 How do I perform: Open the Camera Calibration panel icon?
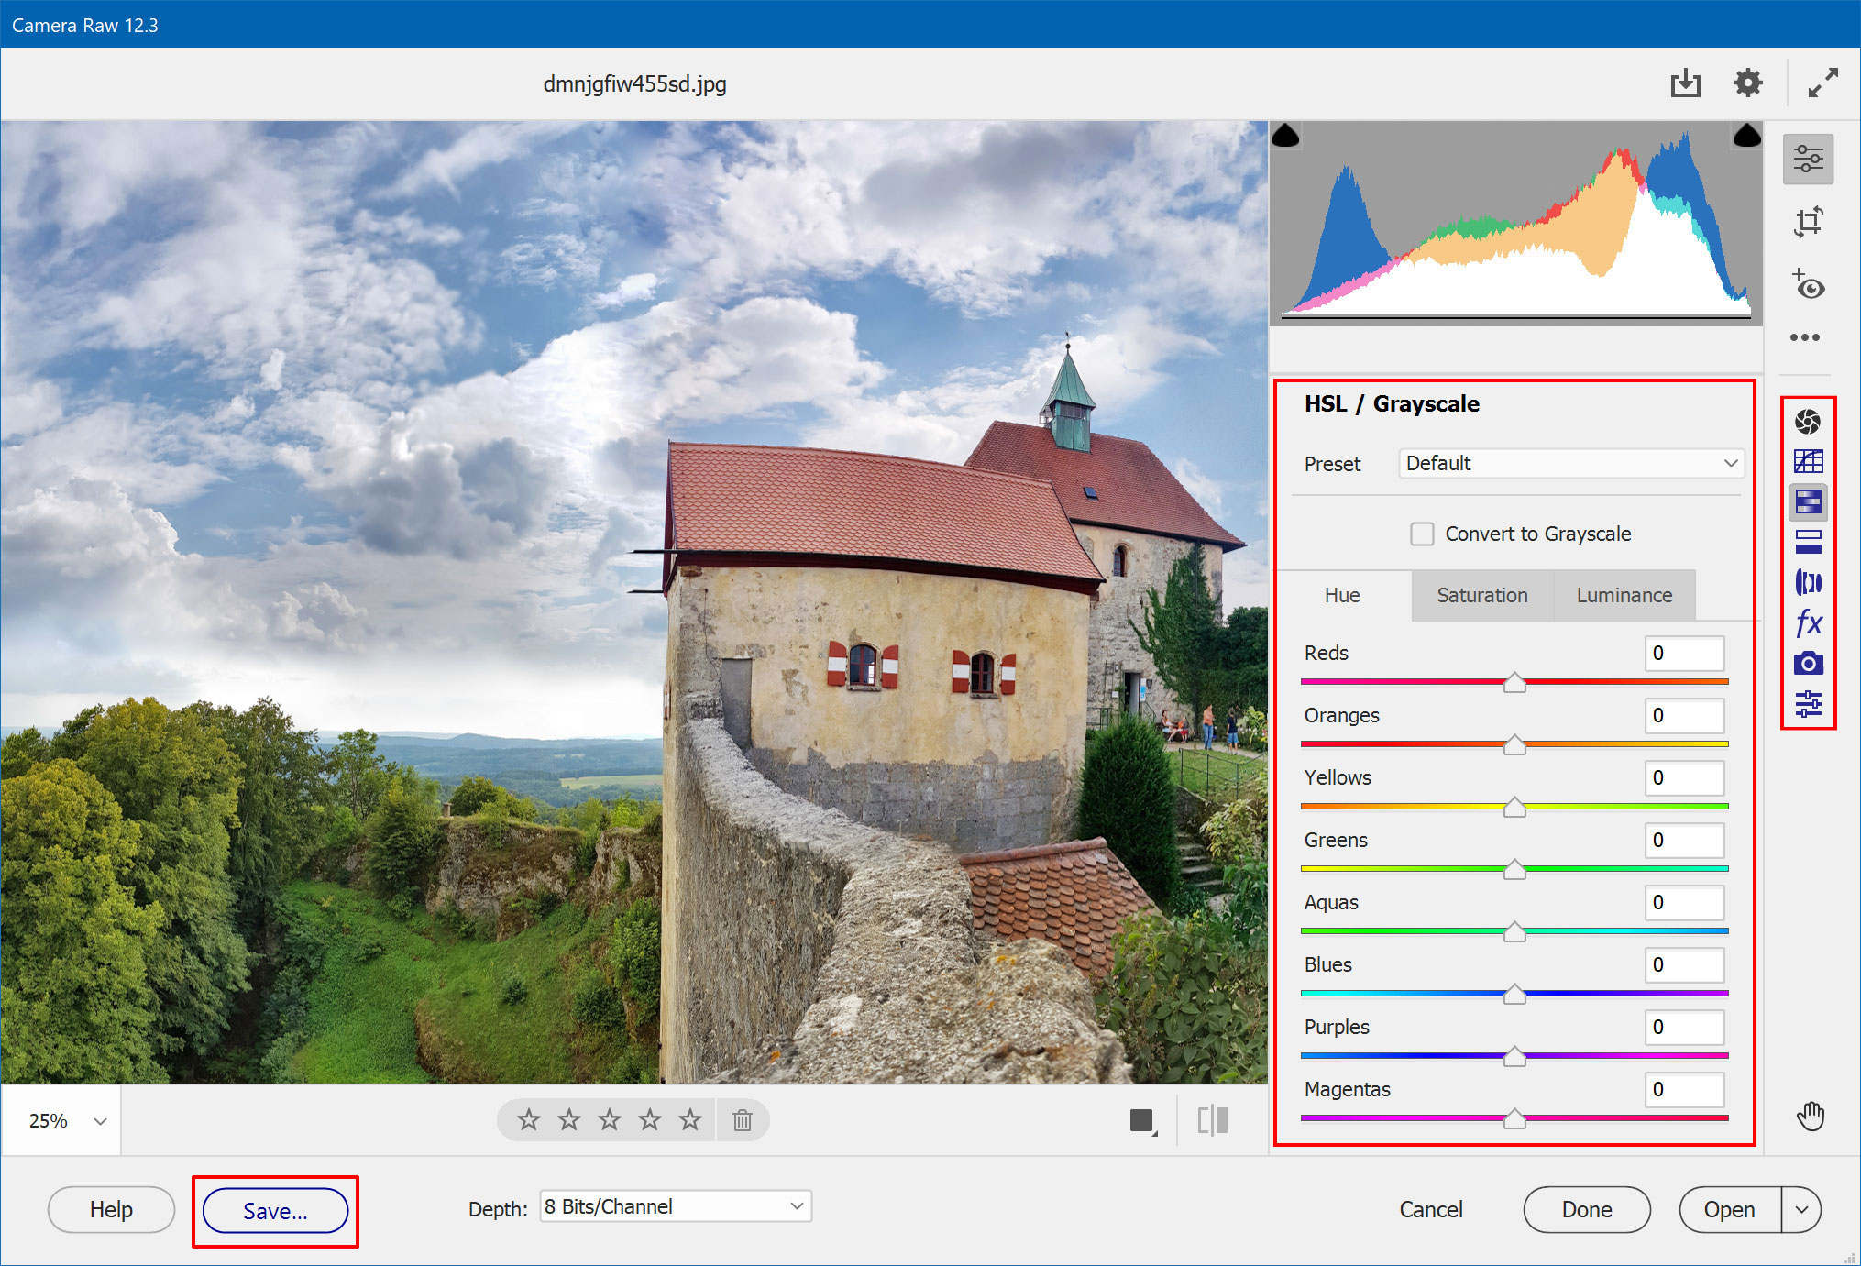pos(1808,664)
